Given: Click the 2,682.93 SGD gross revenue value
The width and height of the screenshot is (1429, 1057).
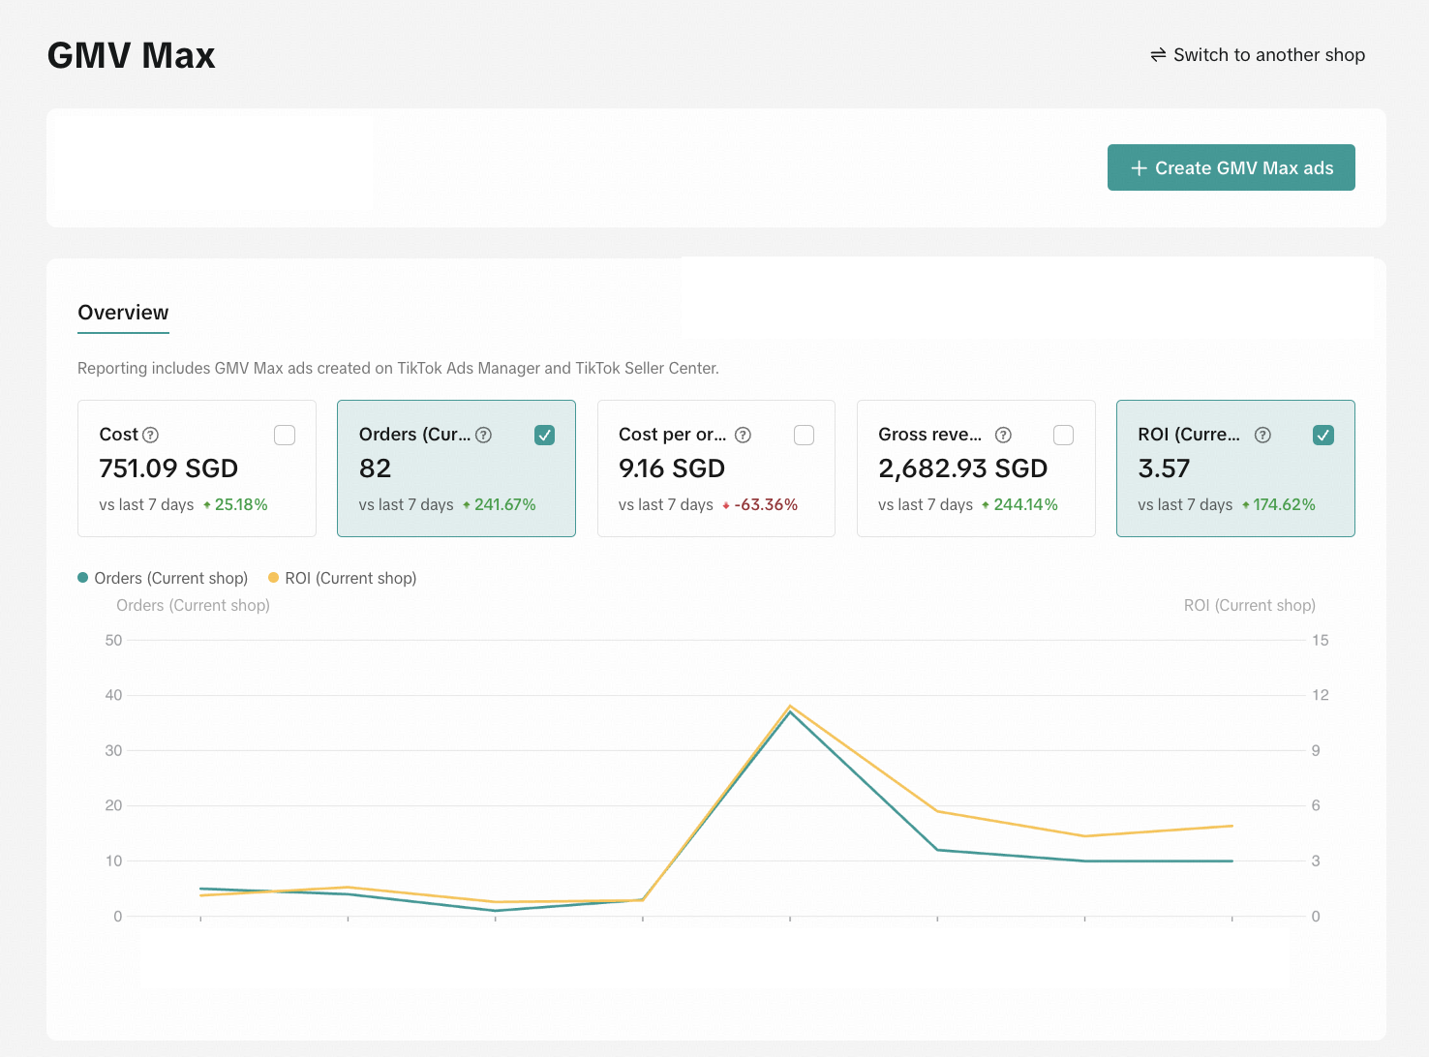Looking at the screenshot, I should point(963,468).
